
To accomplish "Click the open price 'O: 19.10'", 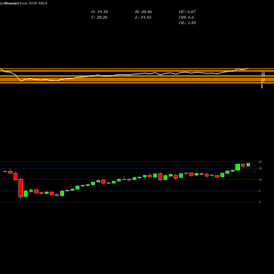I will coord(100,12).
